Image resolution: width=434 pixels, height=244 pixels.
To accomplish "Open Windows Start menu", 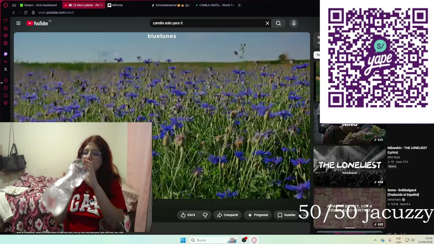I will click(183, 240).
